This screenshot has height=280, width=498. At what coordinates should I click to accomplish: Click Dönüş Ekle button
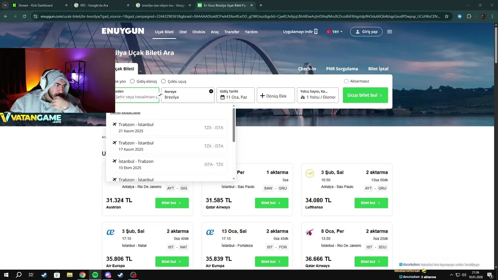(276, 95)
